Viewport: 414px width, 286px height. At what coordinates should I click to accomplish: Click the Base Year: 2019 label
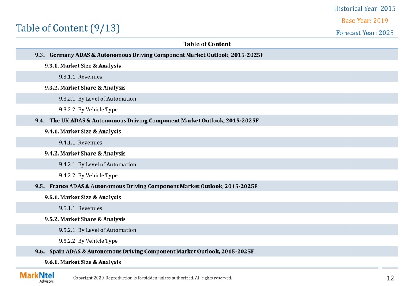pos(365,21)
